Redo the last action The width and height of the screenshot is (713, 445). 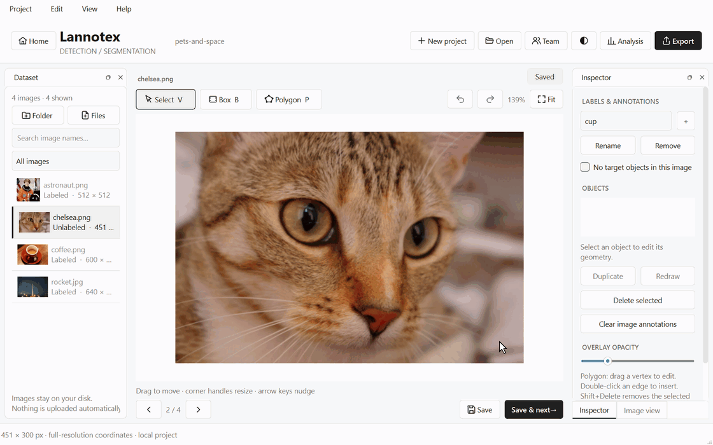pos(490,99)
